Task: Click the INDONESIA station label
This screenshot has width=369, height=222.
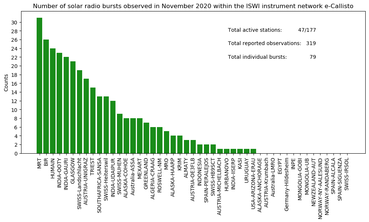Action: point(199,172)
